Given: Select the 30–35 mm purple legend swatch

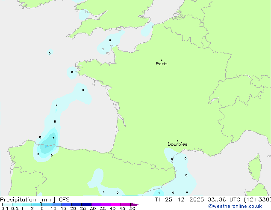Looking at the screenshot, I should (96, 204).
